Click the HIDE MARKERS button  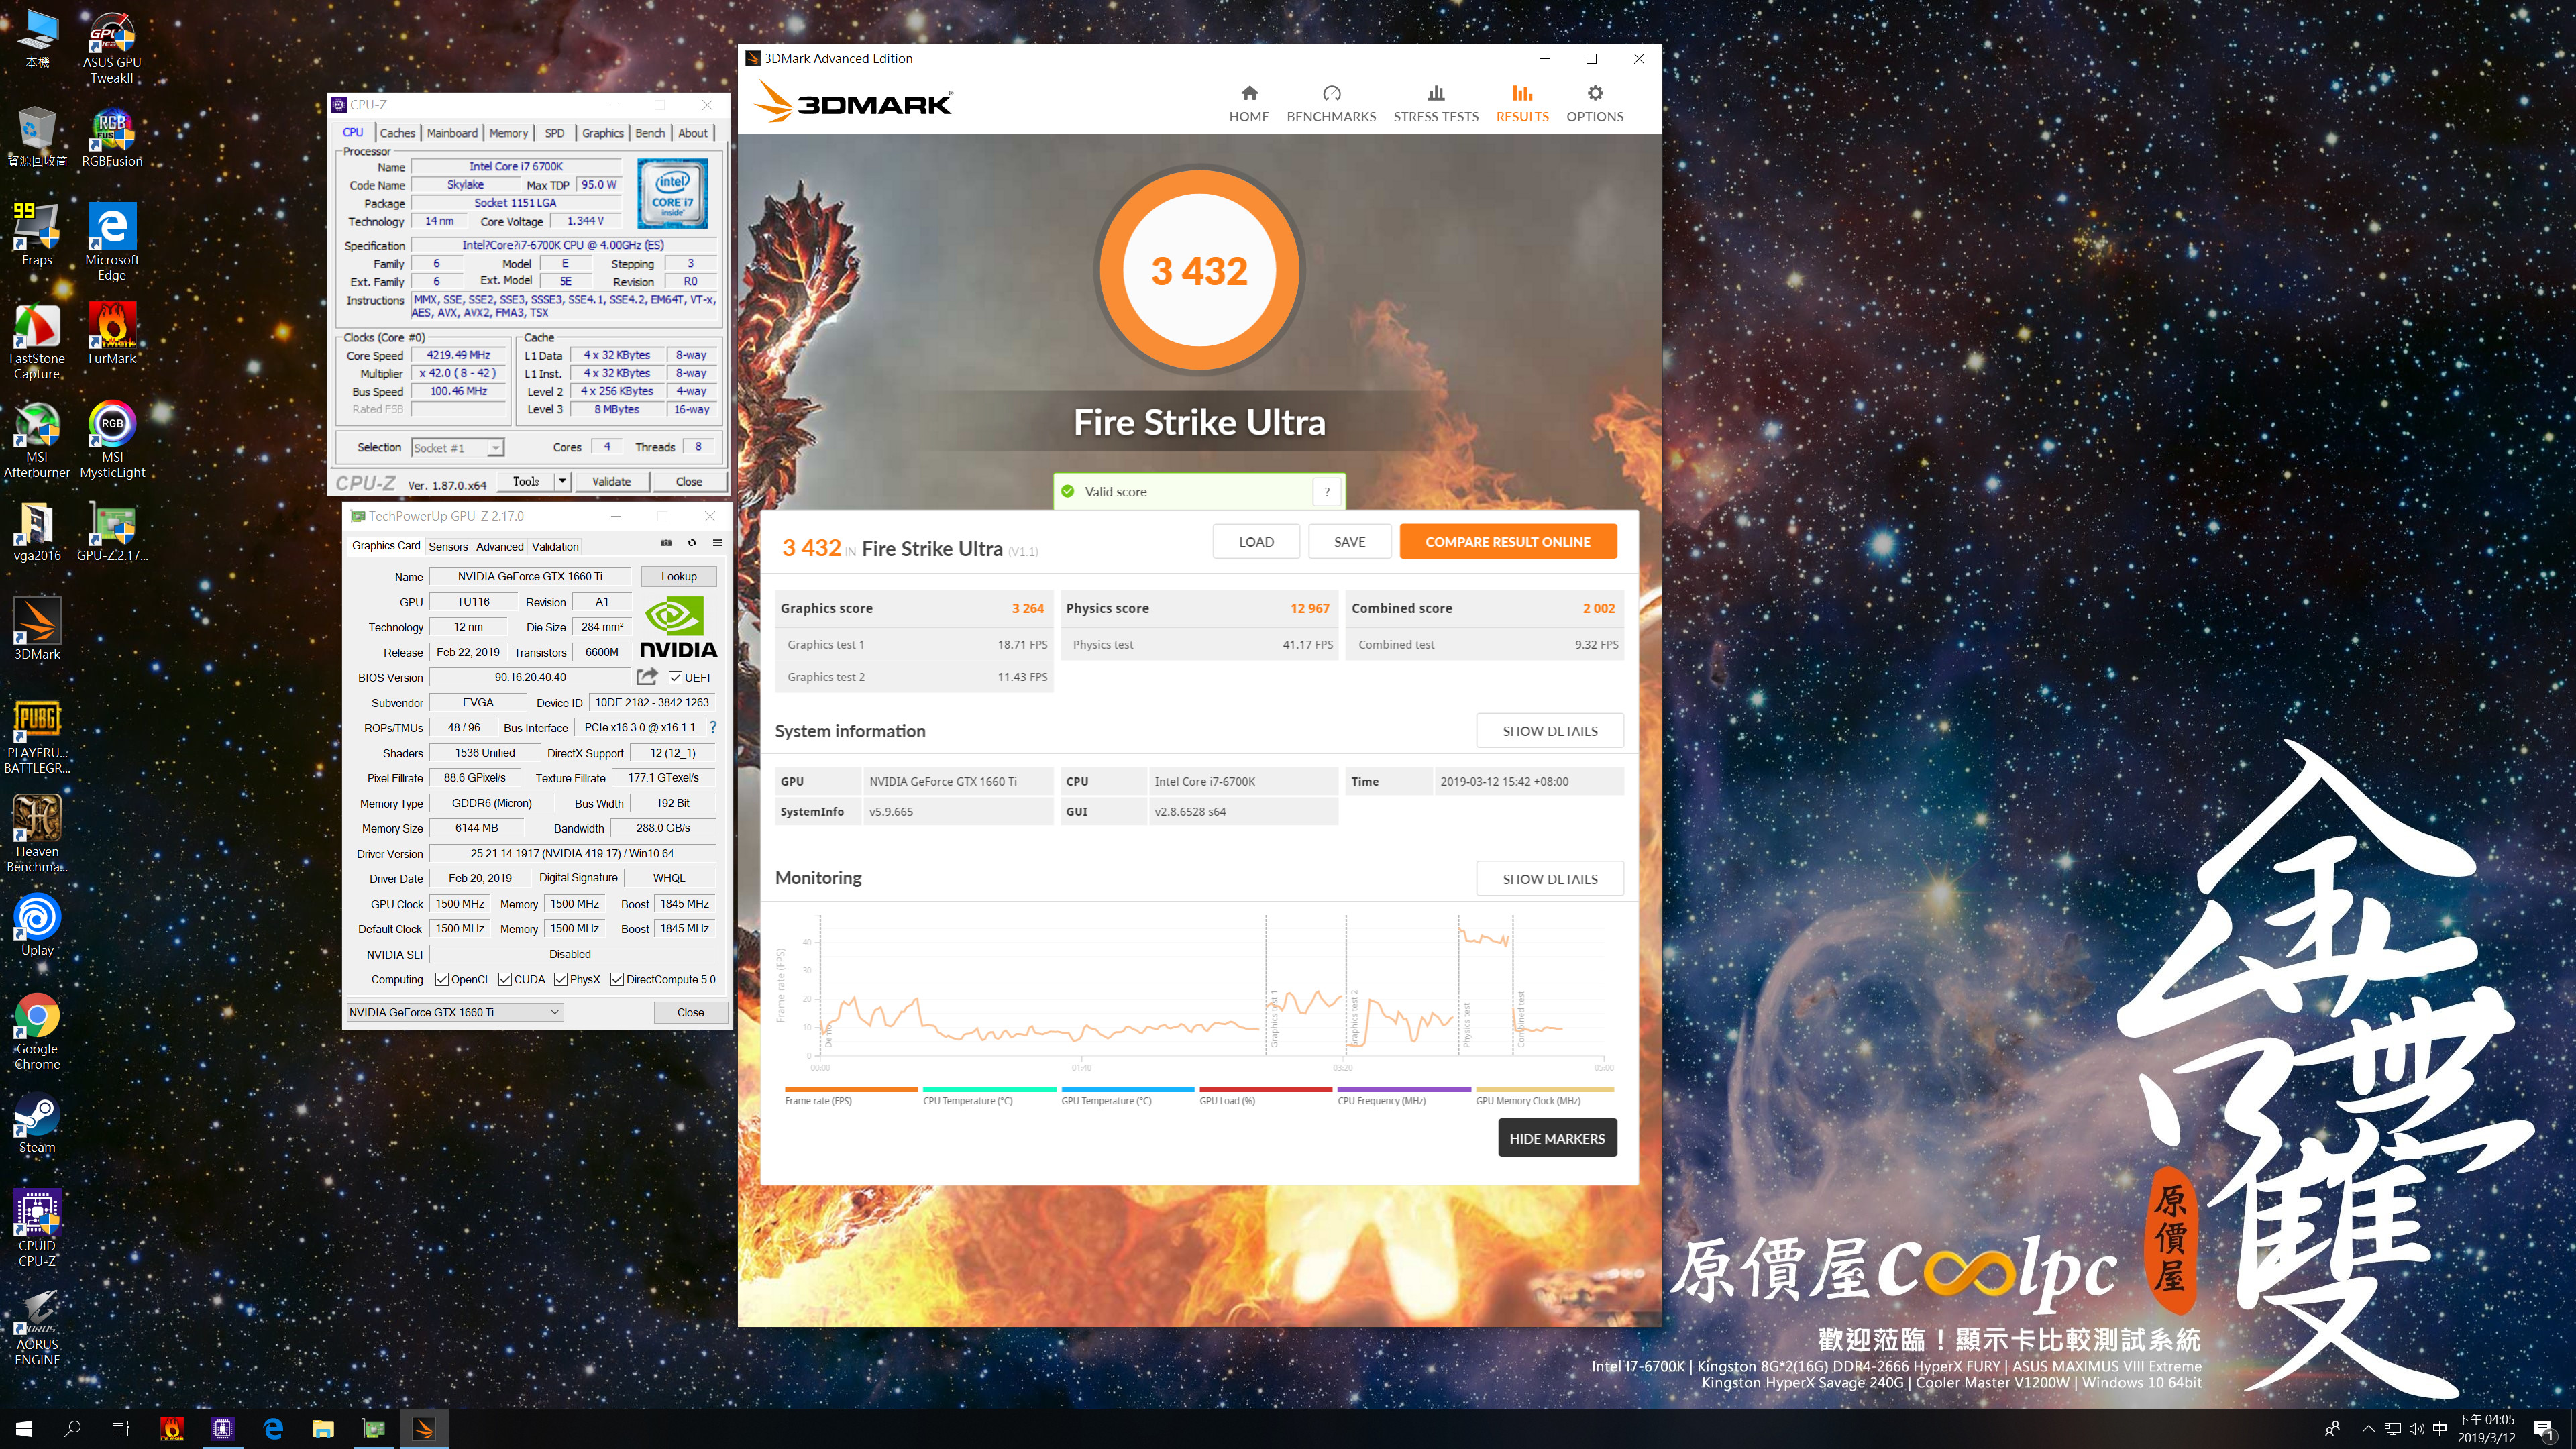[1557, 1138]
